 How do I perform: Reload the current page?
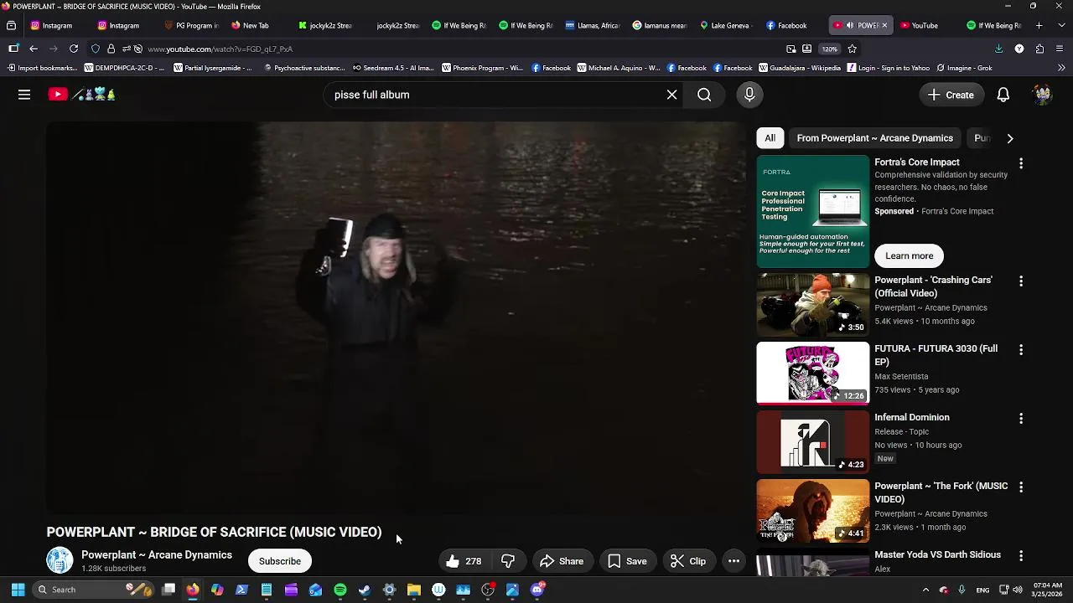coord(74,49)
